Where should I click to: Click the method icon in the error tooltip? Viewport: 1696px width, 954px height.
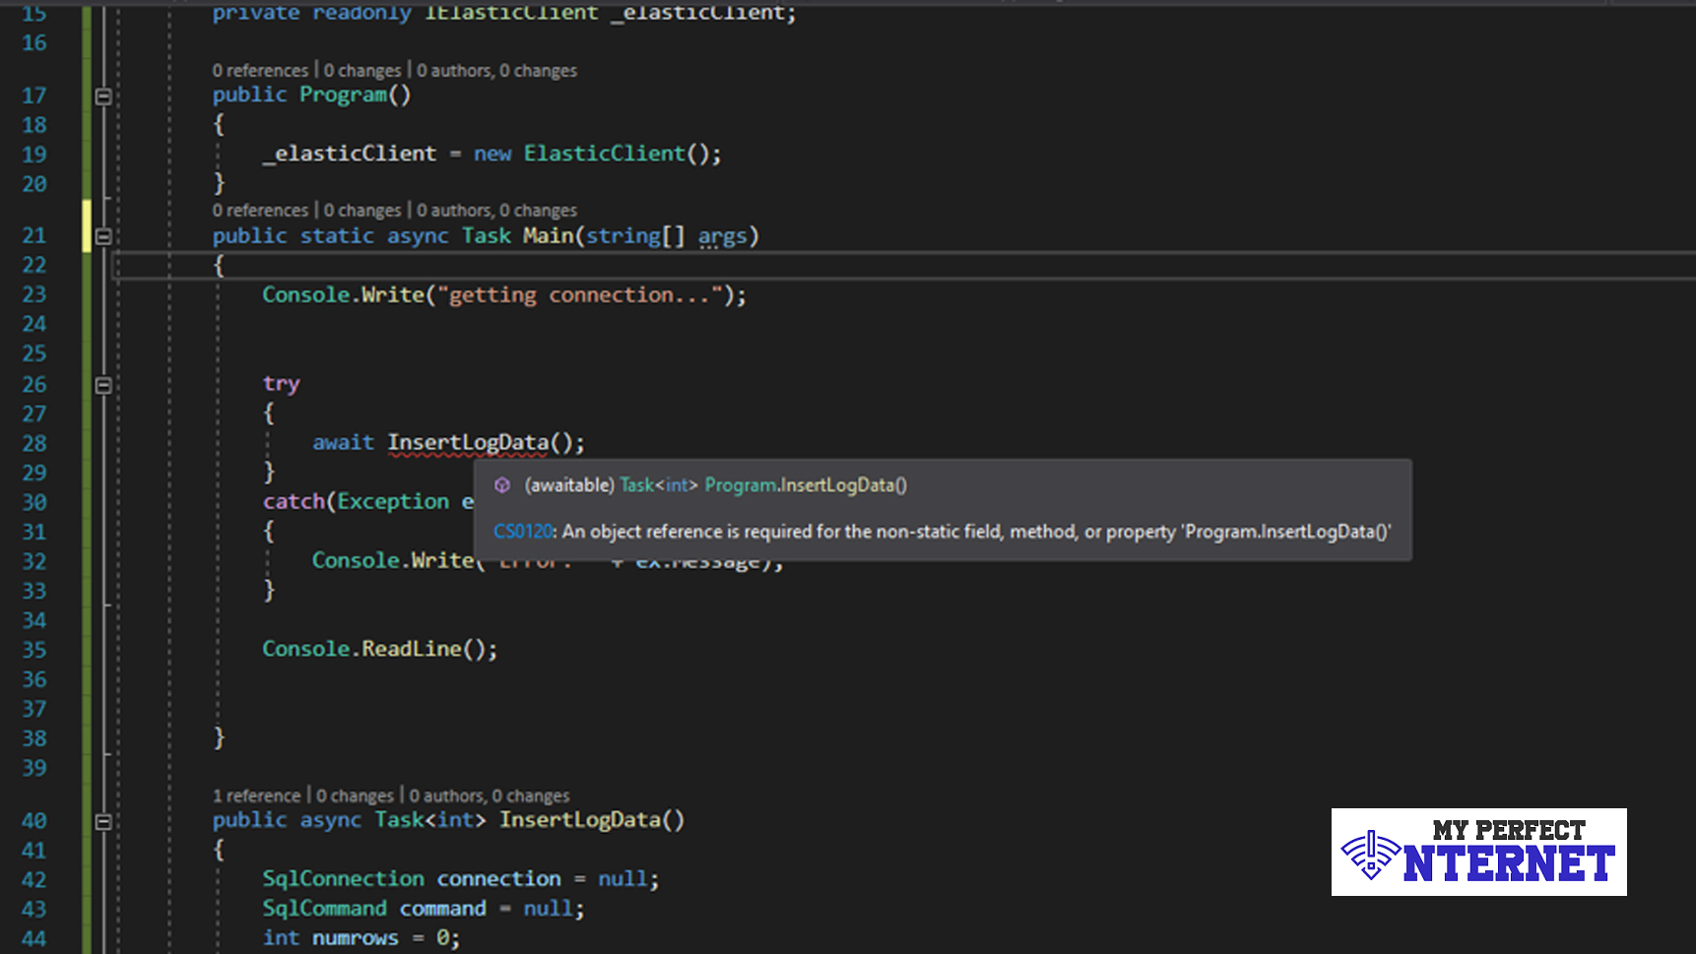[x=502, y=485]
